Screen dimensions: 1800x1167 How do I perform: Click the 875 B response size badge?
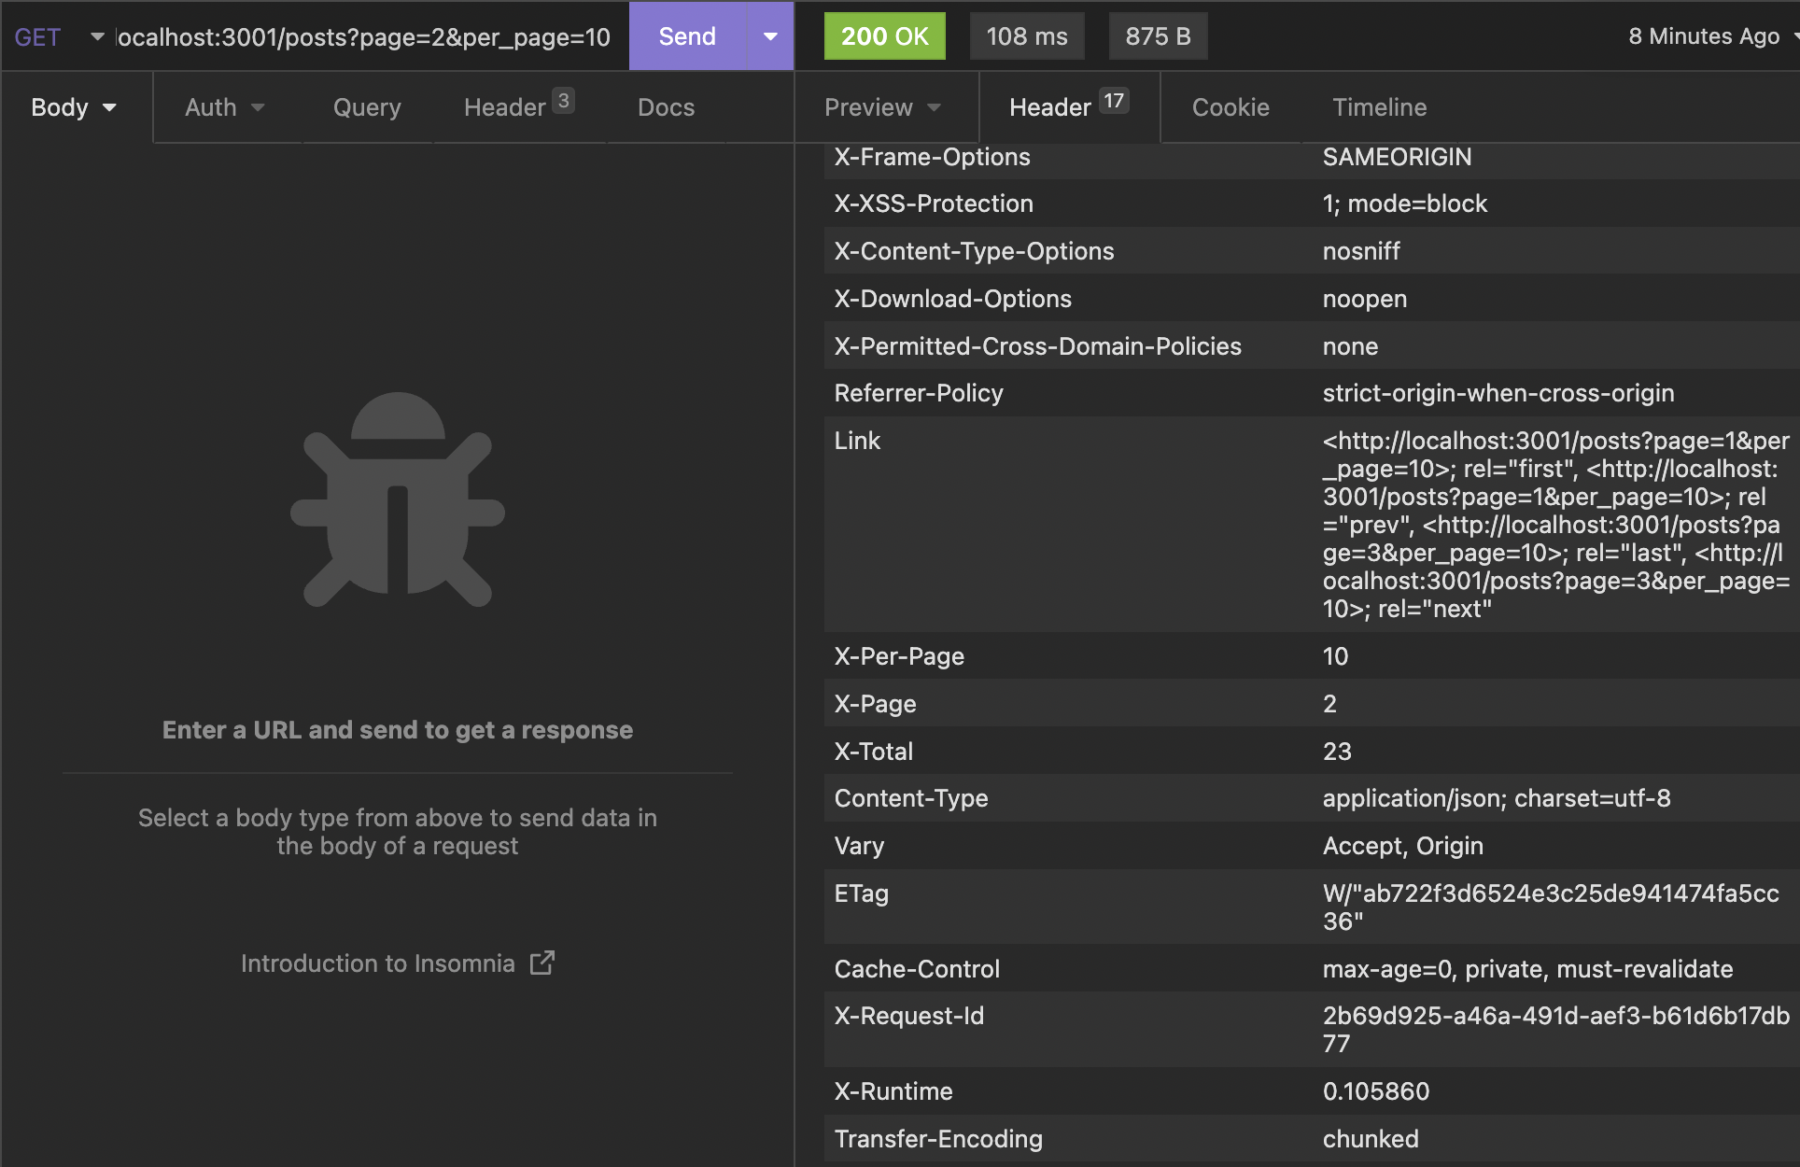pyautogui.click(x=1158, y=35)
